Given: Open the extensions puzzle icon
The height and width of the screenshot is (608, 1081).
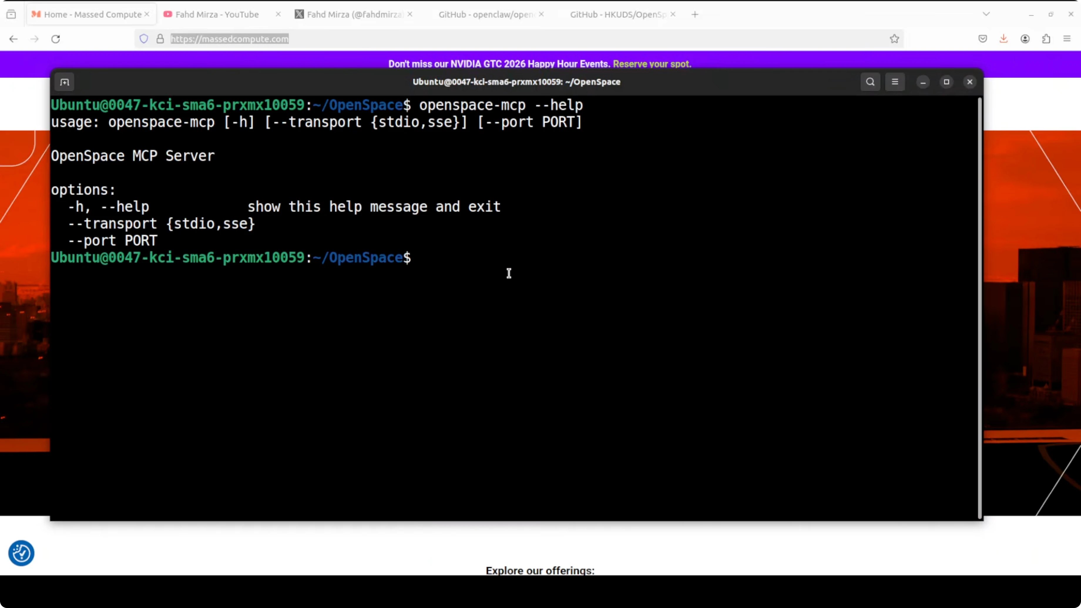Looking at the screenshot, I should click(x=1046, y=39).
